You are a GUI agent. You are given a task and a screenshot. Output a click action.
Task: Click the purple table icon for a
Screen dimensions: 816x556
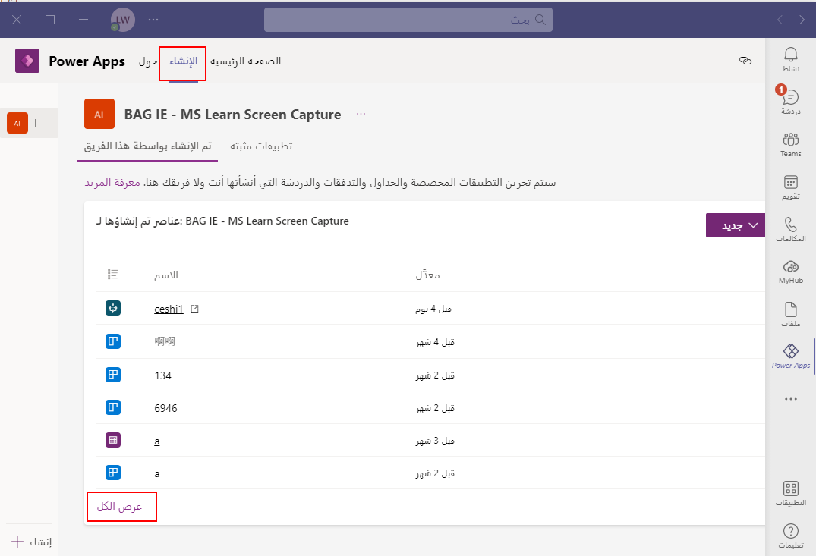(113, 440)
